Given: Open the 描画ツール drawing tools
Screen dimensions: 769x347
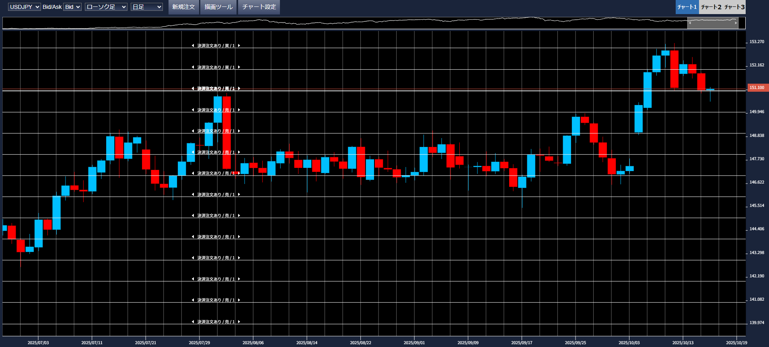Looking at the screenshot, I should [x=218, y=7].
